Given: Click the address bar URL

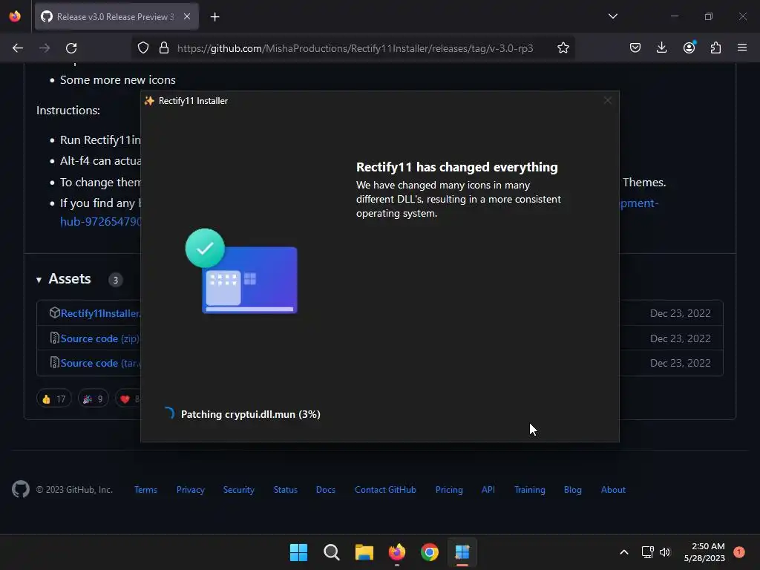Looking at the screenshot, I should pos(355,48).
